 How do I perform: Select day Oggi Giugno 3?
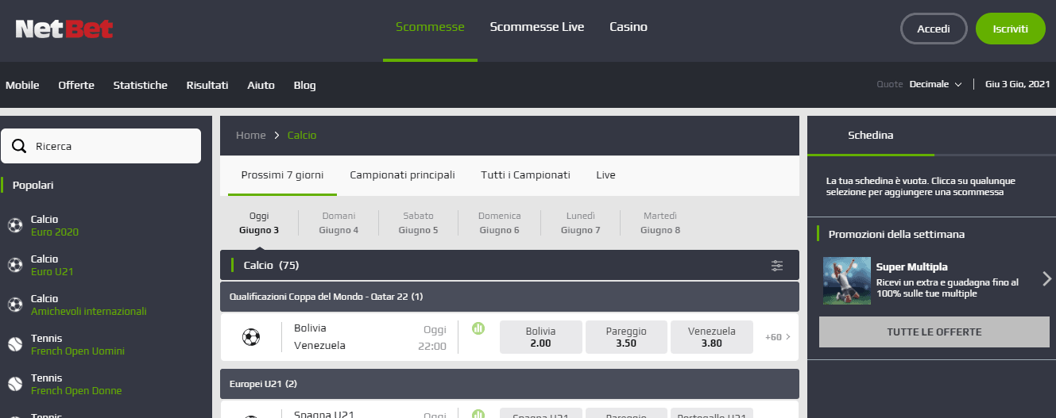tap(259, 223)
